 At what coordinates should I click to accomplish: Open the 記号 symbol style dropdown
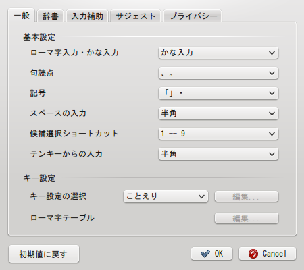click(x=218, y=93)
